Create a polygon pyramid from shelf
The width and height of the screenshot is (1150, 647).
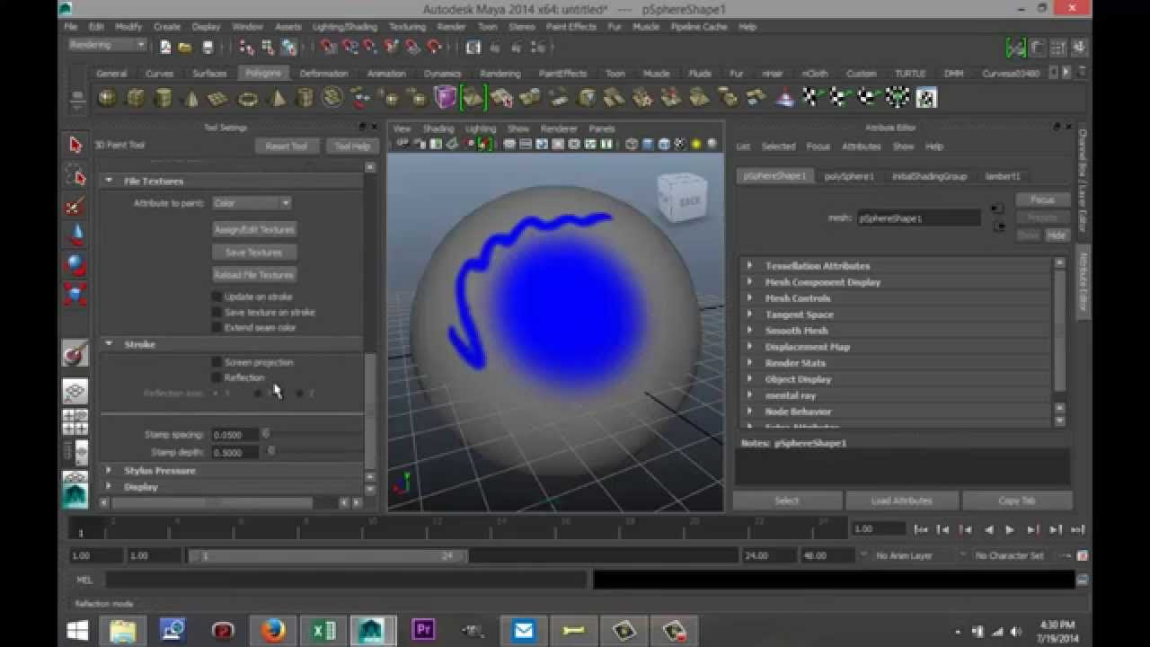click(276, 98)
